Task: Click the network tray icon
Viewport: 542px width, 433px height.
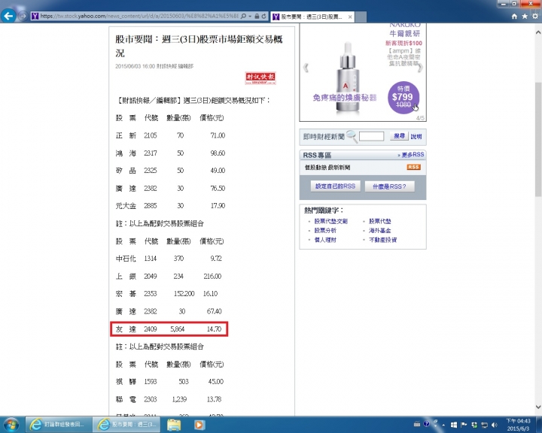Action: (484, 425)
